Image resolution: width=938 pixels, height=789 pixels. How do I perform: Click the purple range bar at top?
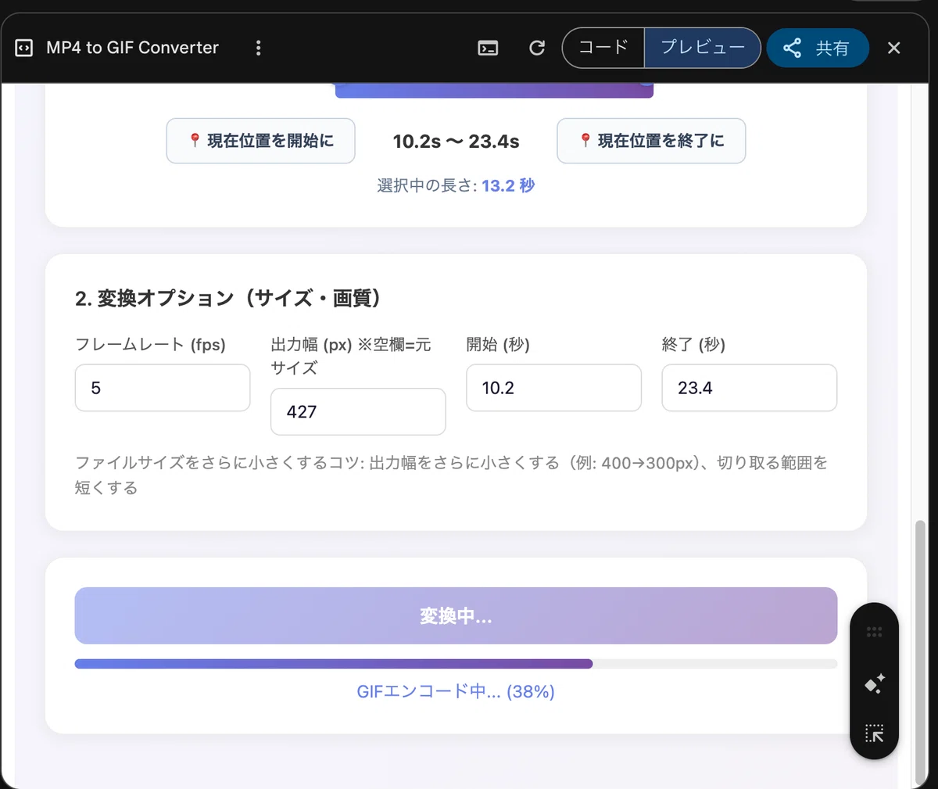click(x=494, y=91)
